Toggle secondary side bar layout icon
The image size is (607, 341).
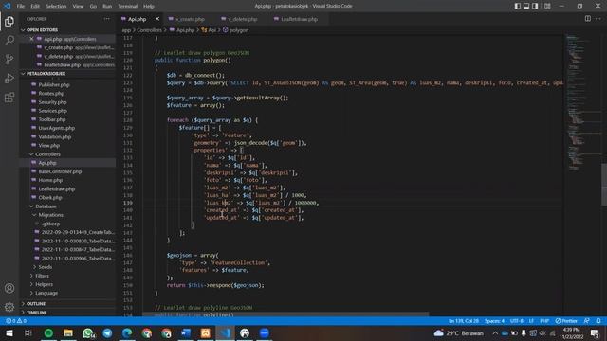[x=535, y=6]
